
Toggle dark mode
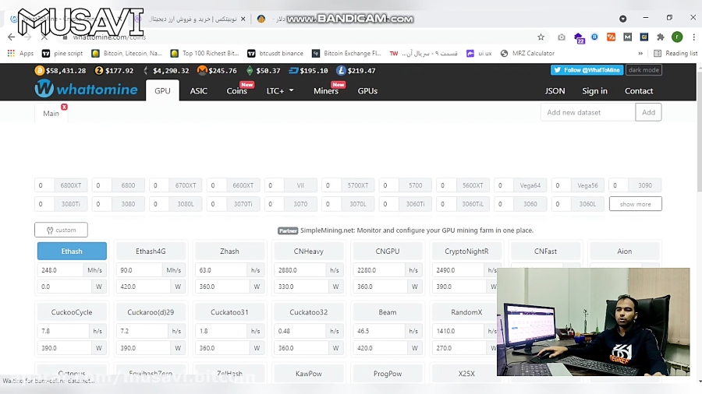(x=643, y=70)
